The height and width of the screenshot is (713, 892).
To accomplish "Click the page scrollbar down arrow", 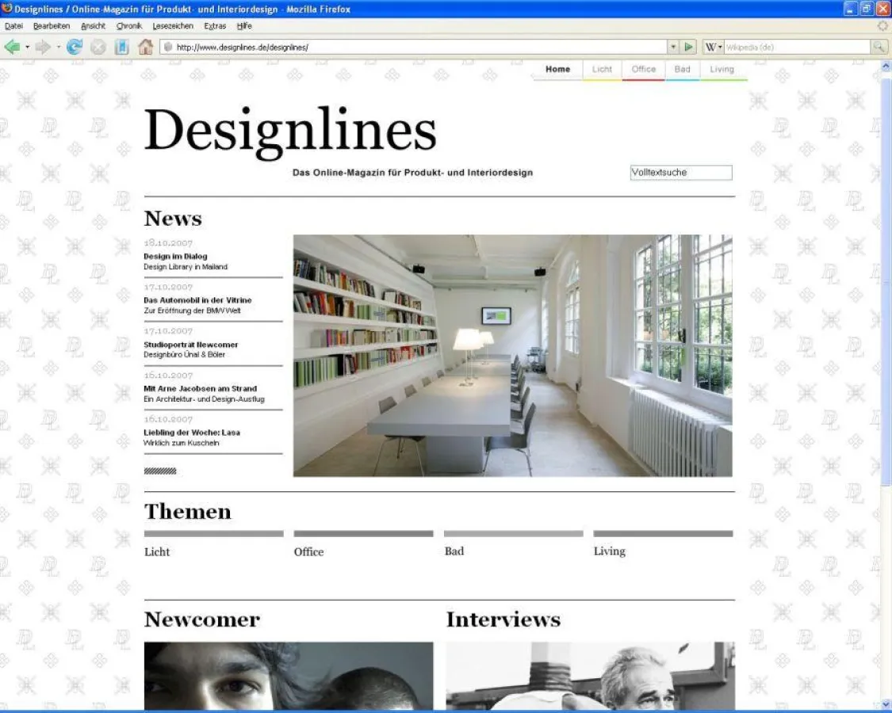I will pos(886,703).
